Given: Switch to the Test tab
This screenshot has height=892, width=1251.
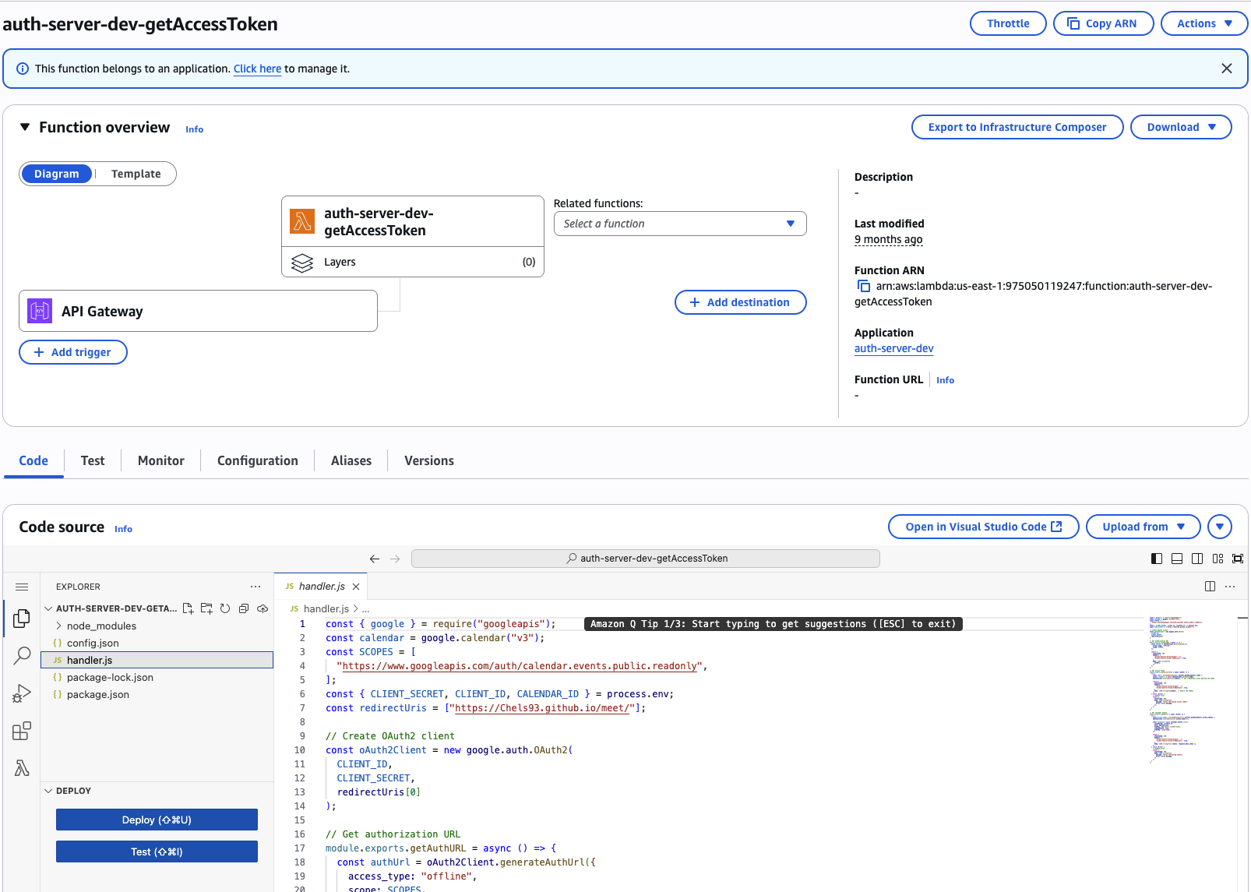Looking at the screenshot, I should [x=93, y=460].
